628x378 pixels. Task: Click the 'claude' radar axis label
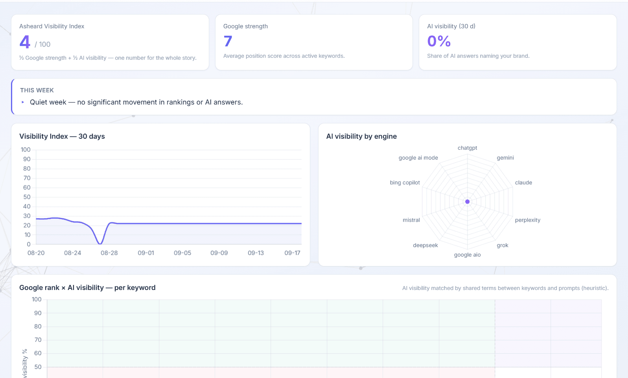click(x=523, y=183)
